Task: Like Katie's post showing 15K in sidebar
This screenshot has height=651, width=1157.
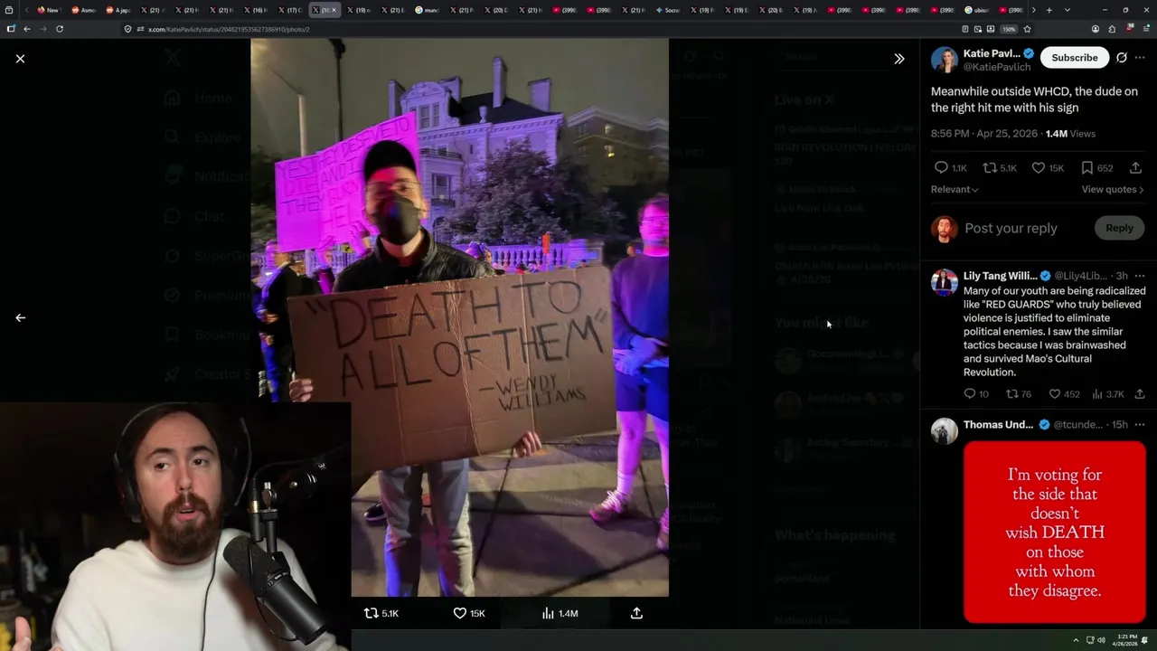Action: coord(1047,167)
